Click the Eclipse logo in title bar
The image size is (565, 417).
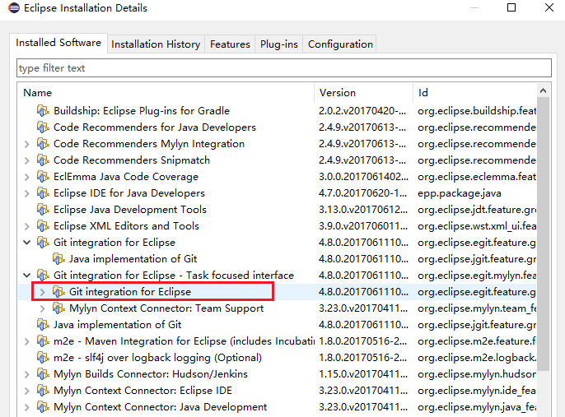(14, 8)
